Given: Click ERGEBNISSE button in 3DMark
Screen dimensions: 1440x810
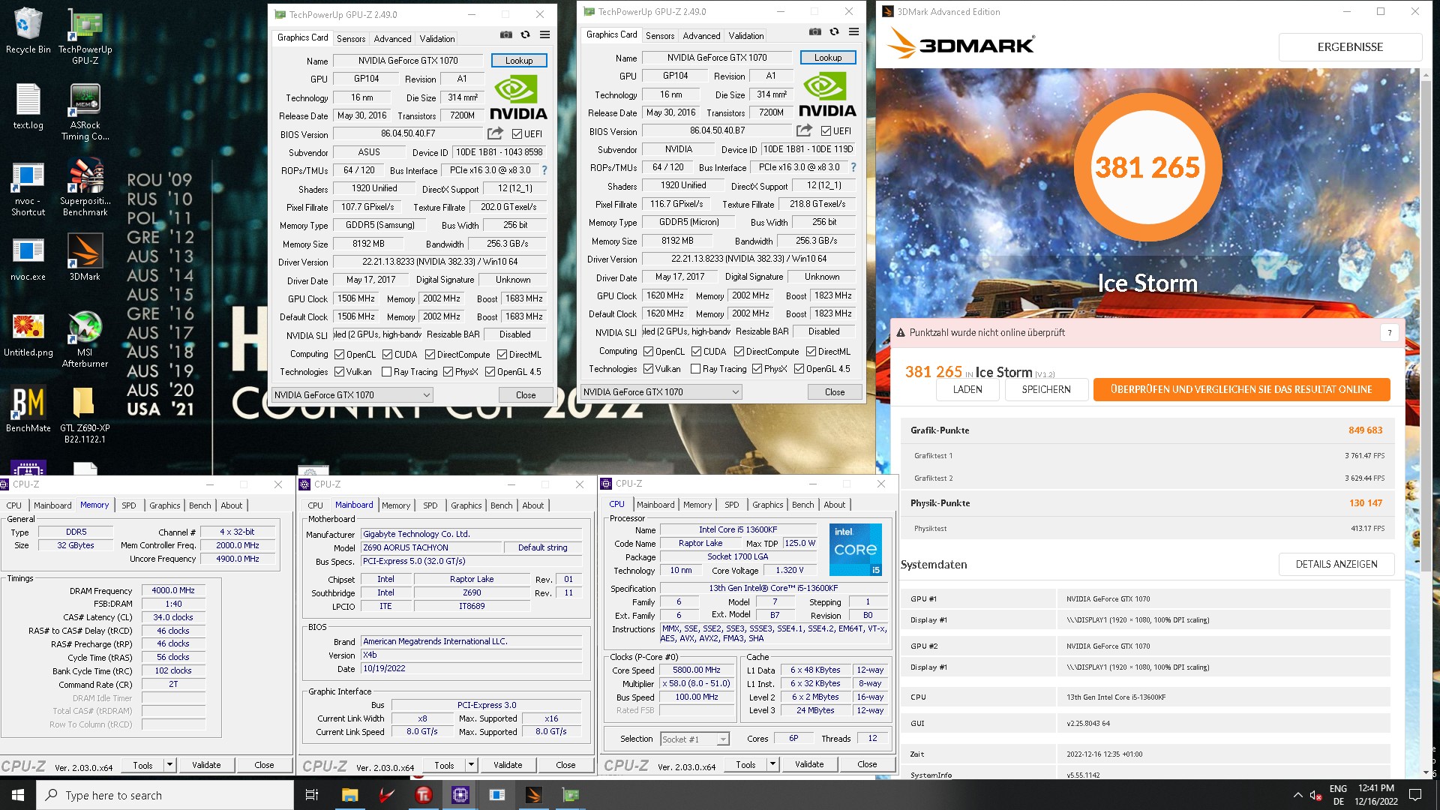Looking at the screenshot, I should coord(1350,46).
